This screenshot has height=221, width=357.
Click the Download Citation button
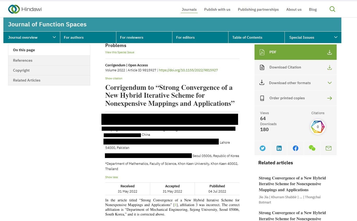pos(295,67)
